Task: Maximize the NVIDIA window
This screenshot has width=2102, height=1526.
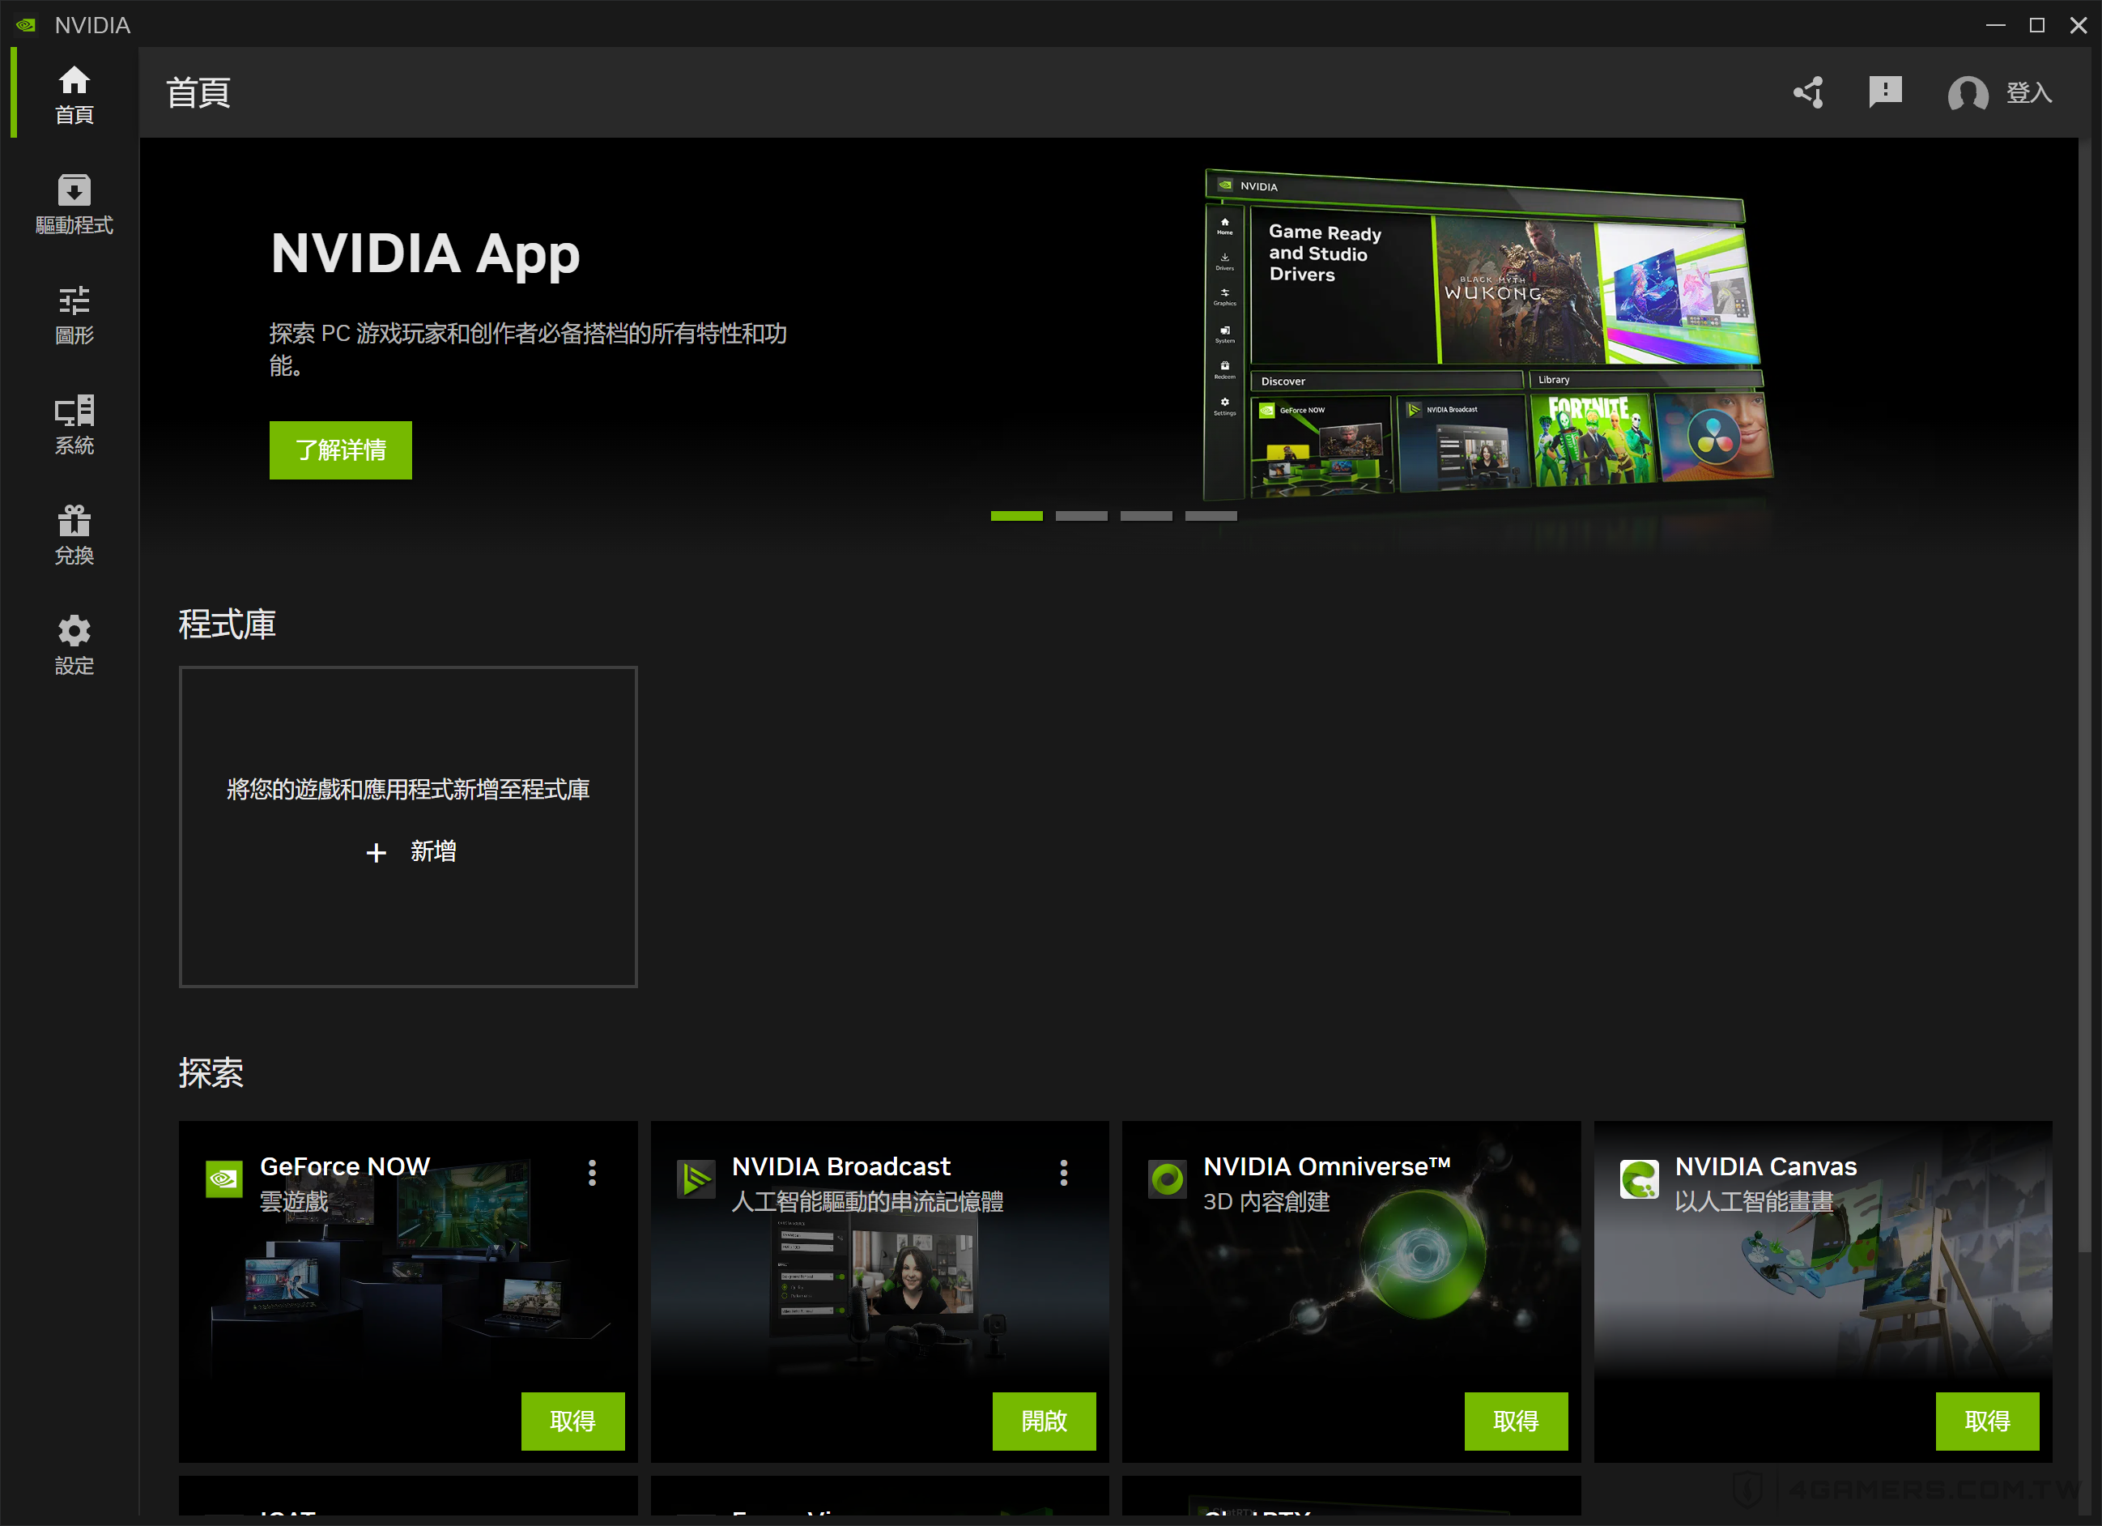Action: pyautogui.click(x=2036, y=25)
